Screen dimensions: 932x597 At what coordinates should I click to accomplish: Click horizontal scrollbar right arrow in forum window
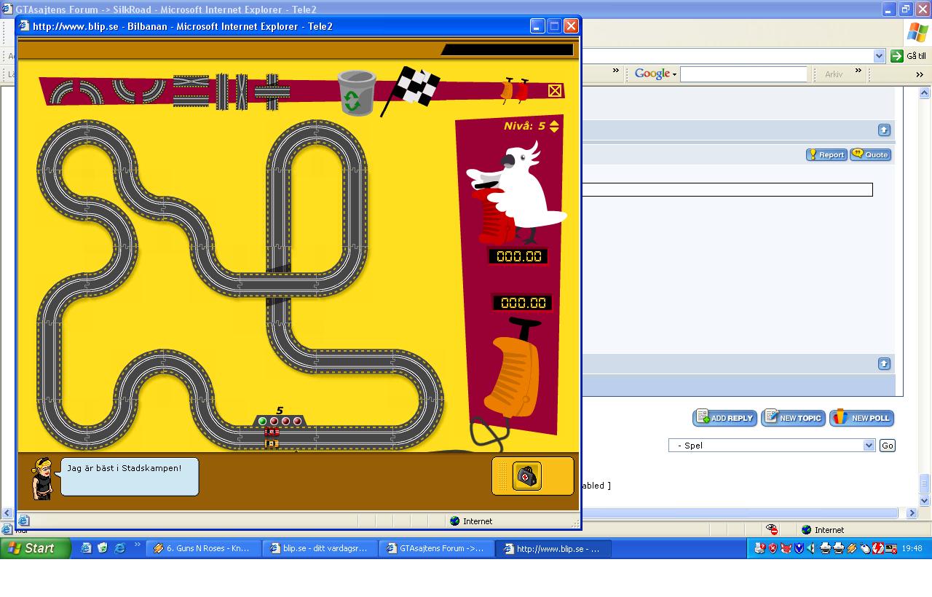[912, 513]
